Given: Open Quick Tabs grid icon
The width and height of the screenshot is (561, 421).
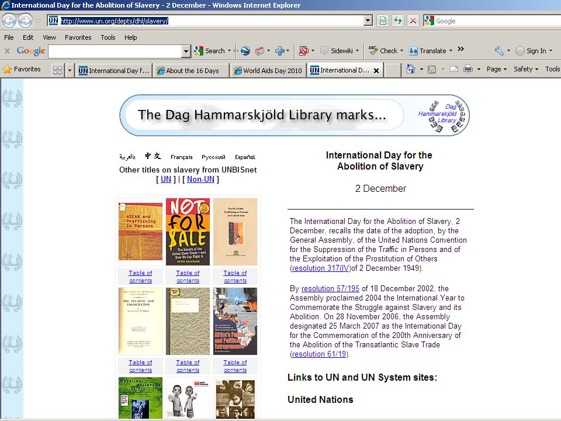Looking at the screenshot, I should (x=57, y=71).
